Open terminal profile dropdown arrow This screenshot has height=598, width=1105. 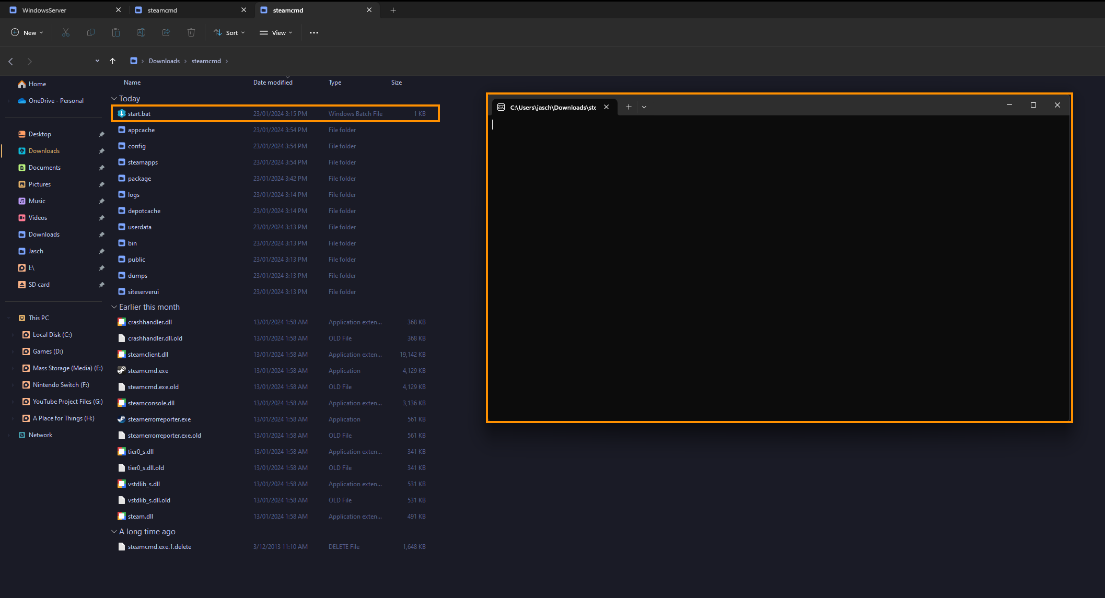(x=644, y=107)
